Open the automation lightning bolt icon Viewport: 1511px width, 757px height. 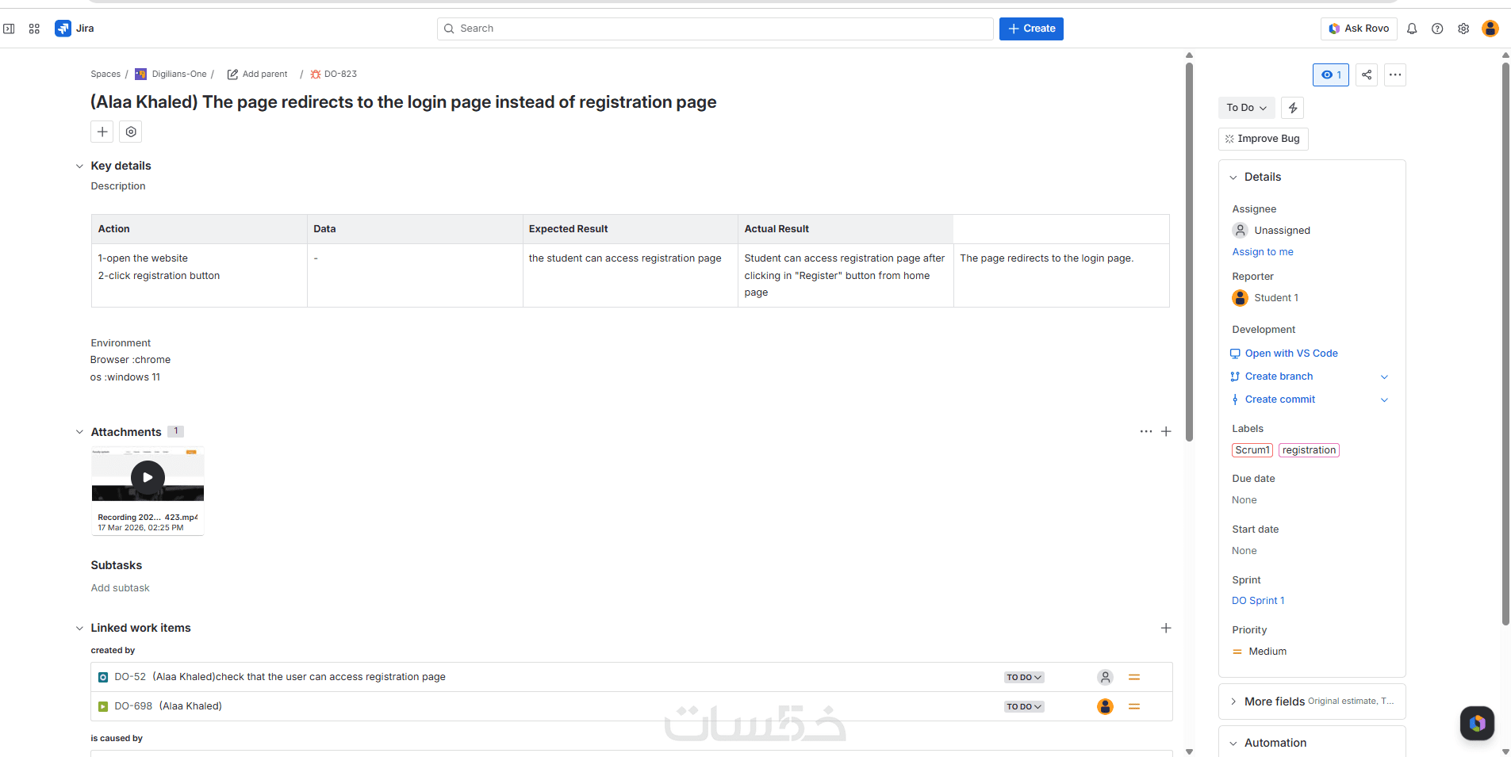point(1293,108)
